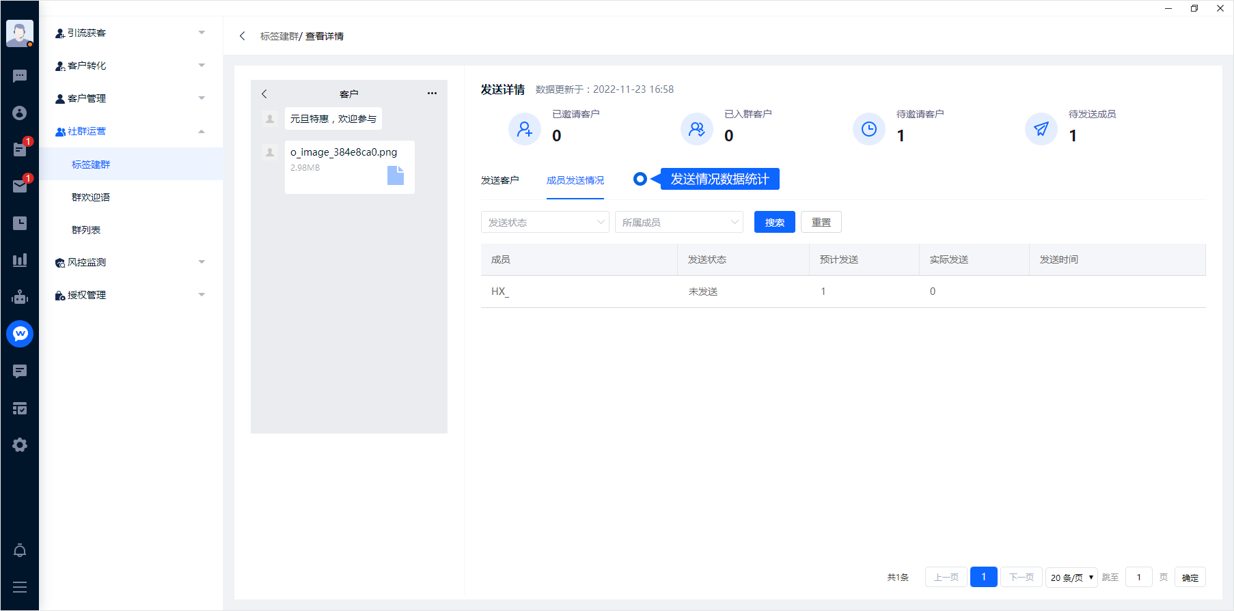Open 标签建群 in the sidebar
Viewport: 1234px width, 611px height.
[131, 164]
